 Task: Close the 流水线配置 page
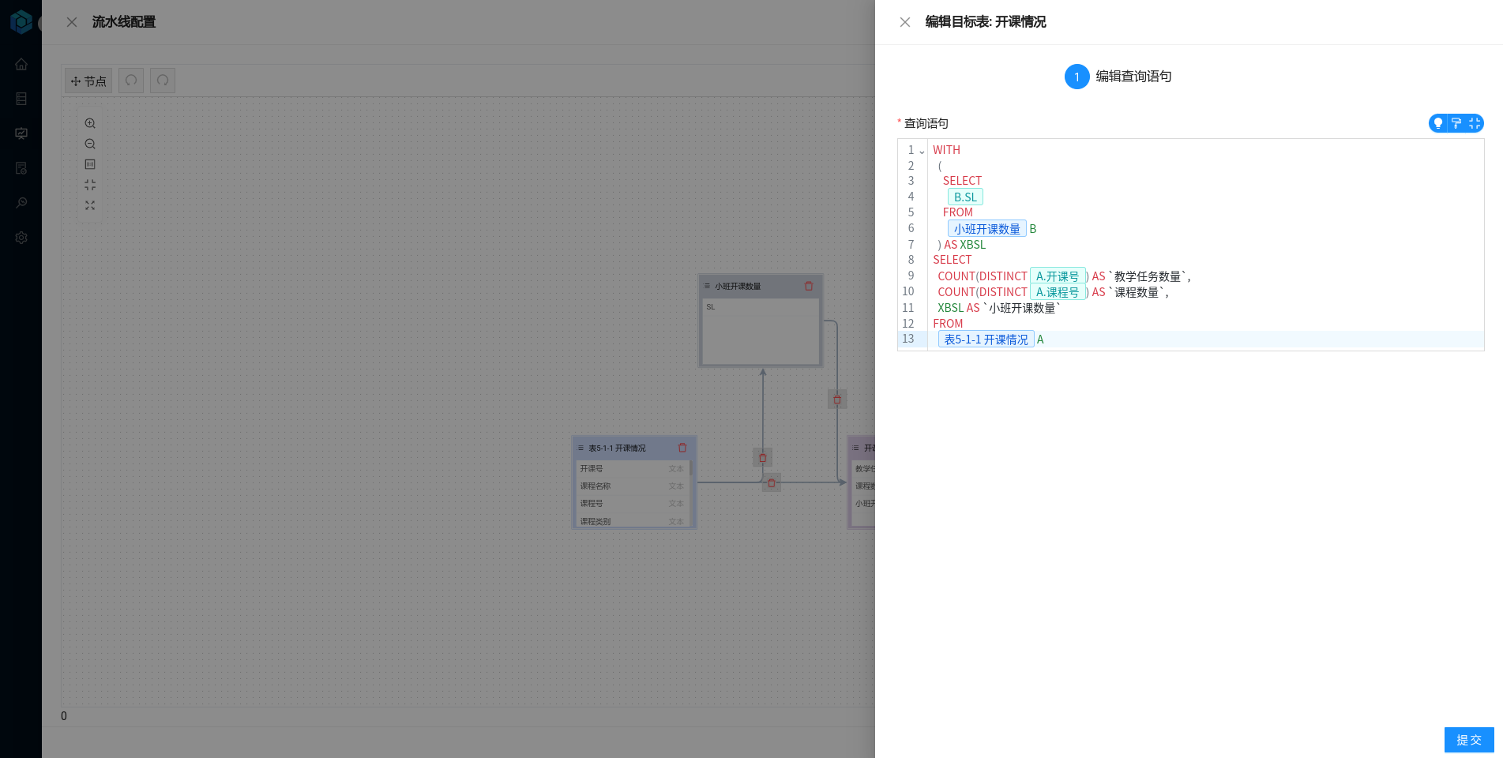72,22
